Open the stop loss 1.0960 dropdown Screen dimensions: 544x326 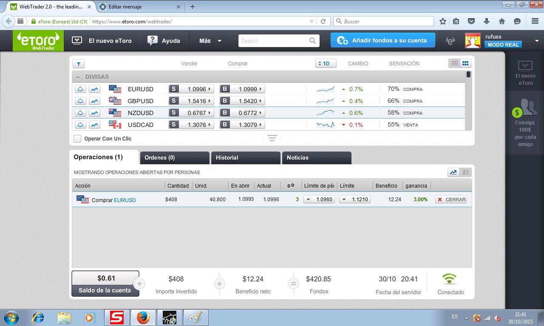pos(319,200)
